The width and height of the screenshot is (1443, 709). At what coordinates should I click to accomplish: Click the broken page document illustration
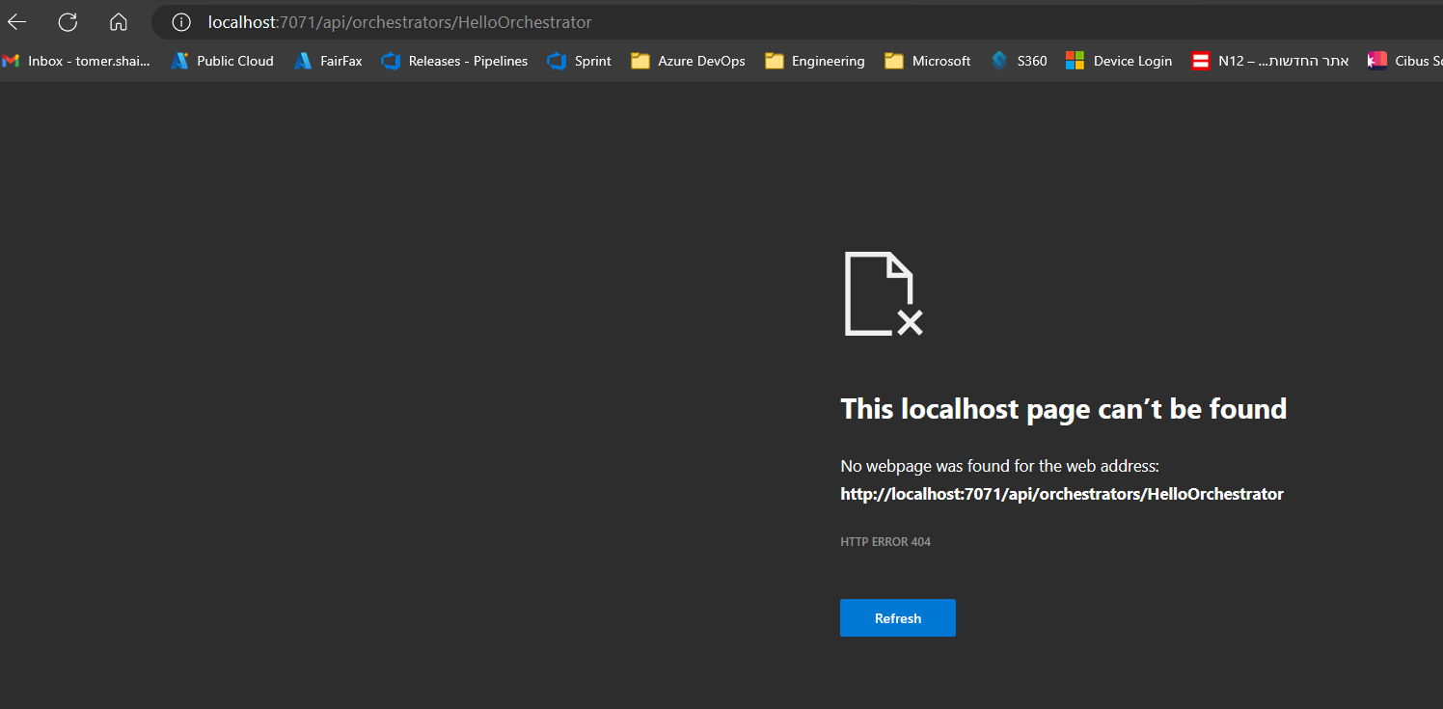882,293
